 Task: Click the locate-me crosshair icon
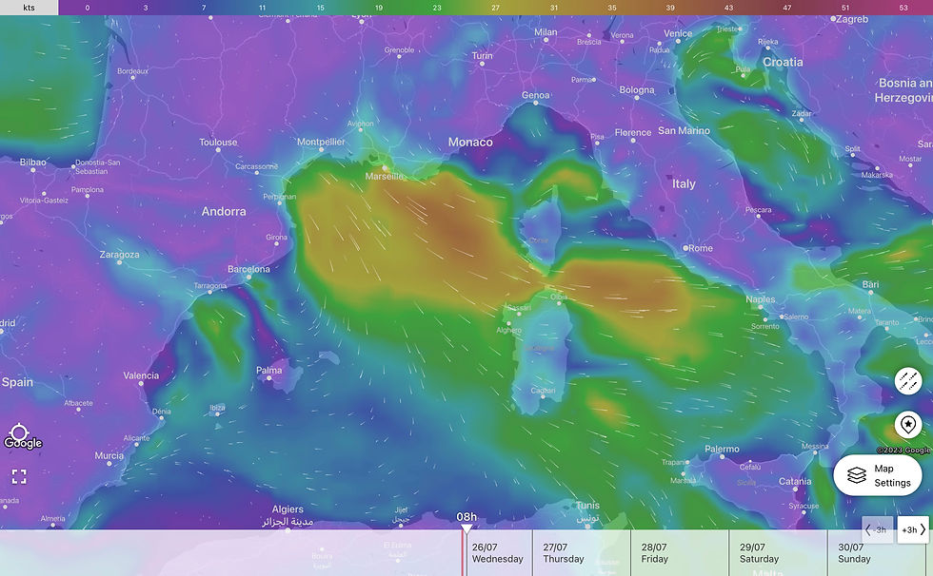pos(19,432)
